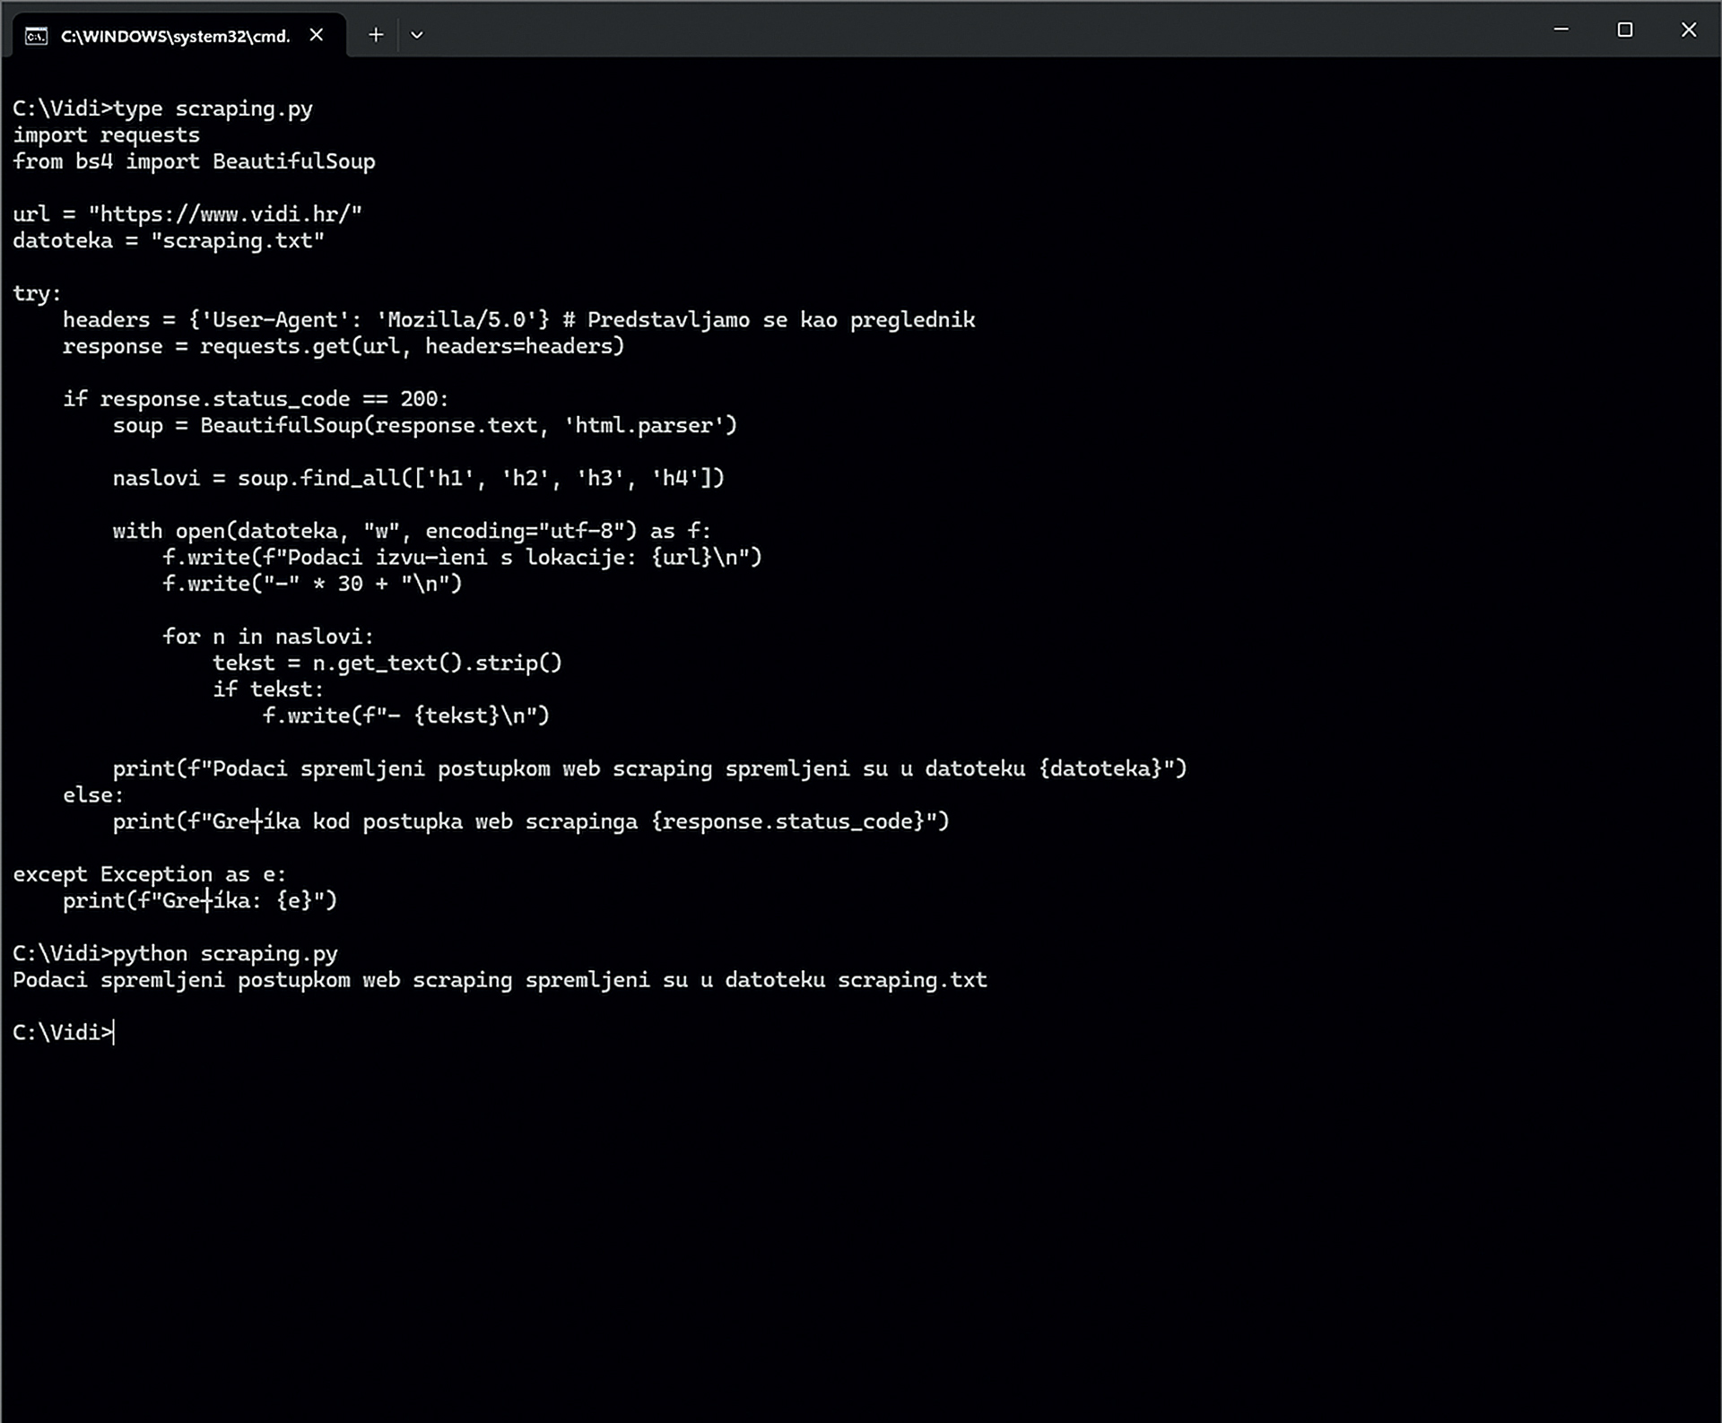The height and width of the screenshot is (1423, 1722).
Task: Click the cmd icon in the tab
Action: [x=36, y=36]
